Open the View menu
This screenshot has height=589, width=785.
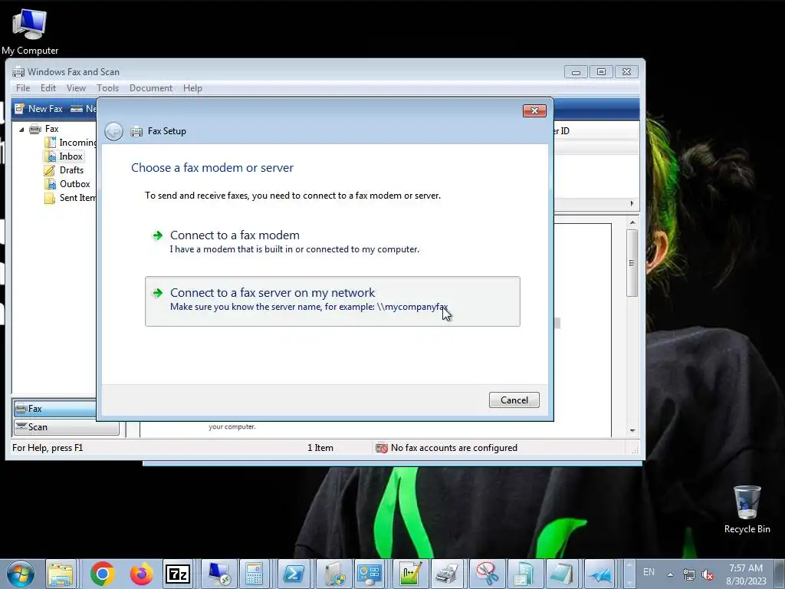coord(76,88)
